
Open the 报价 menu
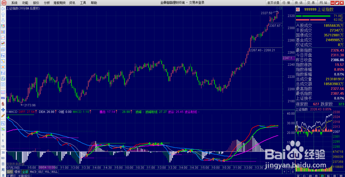tap(36, 3)
